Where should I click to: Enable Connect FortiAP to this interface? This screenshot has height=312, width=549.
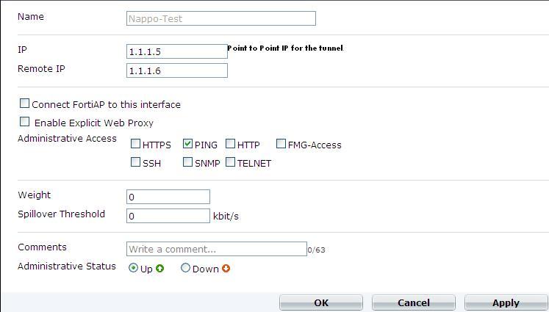[25, 104]
